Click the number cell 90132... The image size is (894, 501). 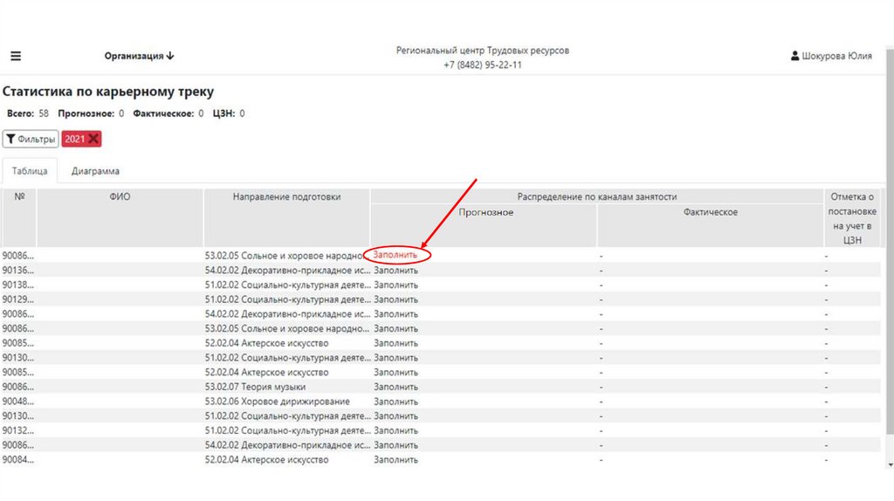pos(18,430)
